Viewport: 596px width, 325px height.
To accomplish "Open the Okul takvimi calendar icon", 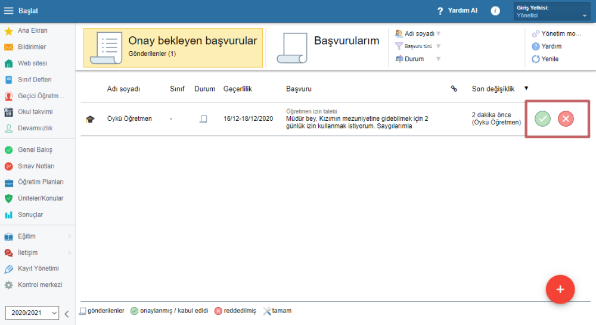I will coord(8,112).
